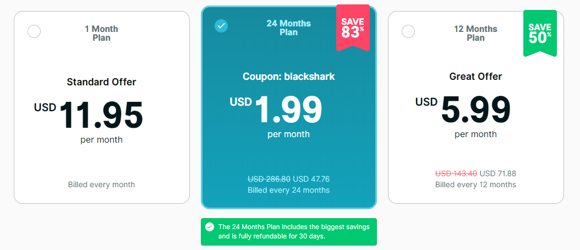Image resolution: width=580 pixels, height=250 pixels.
Task: Click the 24 Months Plan title
Action: coord(288,28)
